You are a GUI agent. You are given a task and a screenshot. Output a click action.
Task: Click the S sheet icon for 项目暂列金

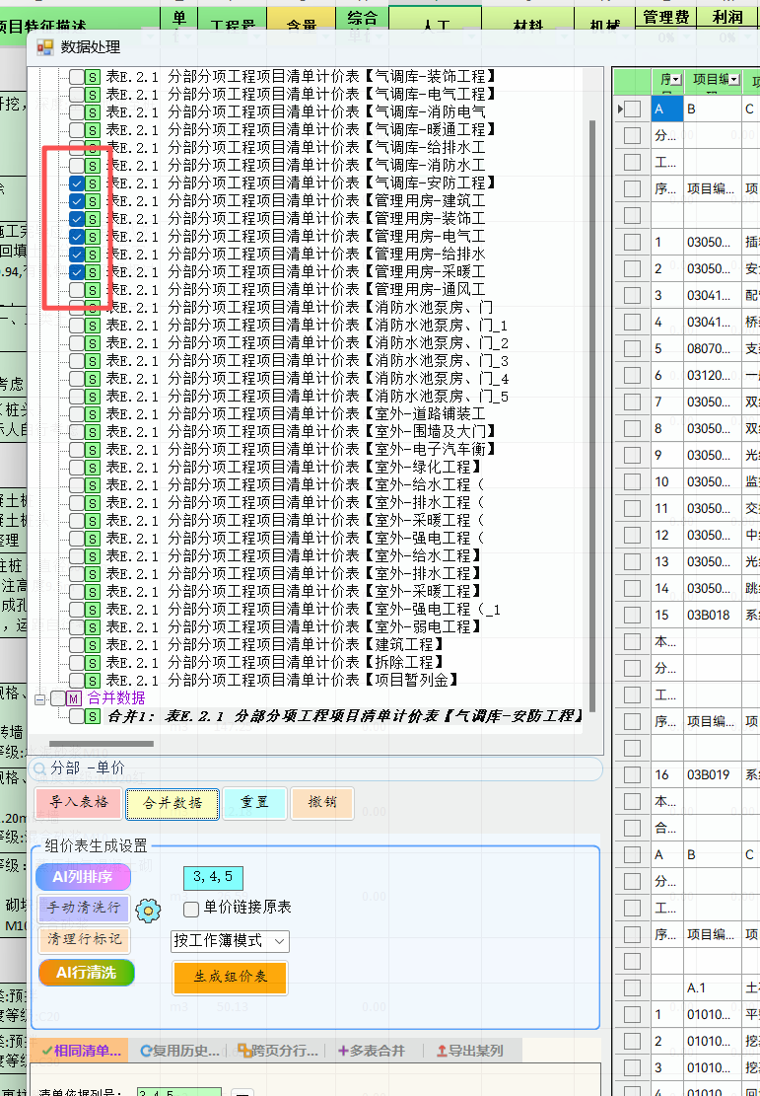tap(93, 681)
